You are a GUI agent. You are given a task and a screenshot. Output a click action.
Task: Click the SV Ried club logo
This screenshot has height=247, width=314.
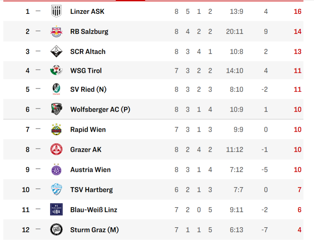[56, 89]
